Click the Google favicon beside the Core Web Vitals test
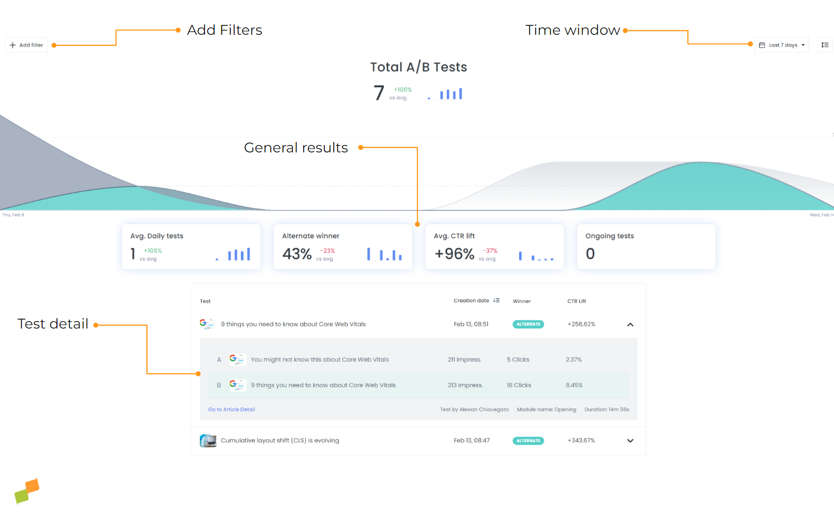 click(x=206, y=324)
